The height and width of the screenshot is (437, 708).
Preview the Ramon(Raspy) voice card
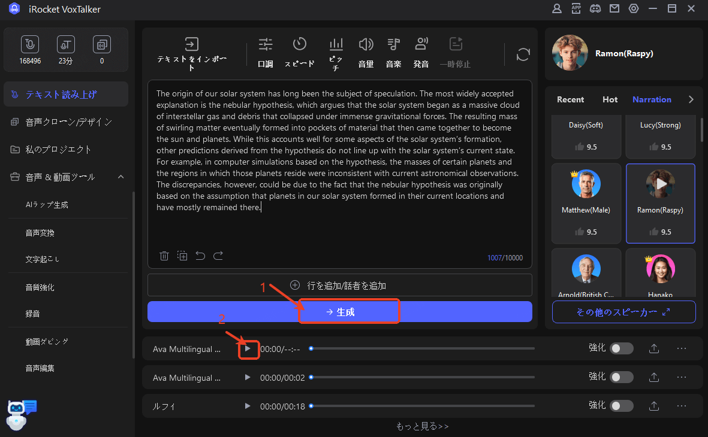[660, 184]
